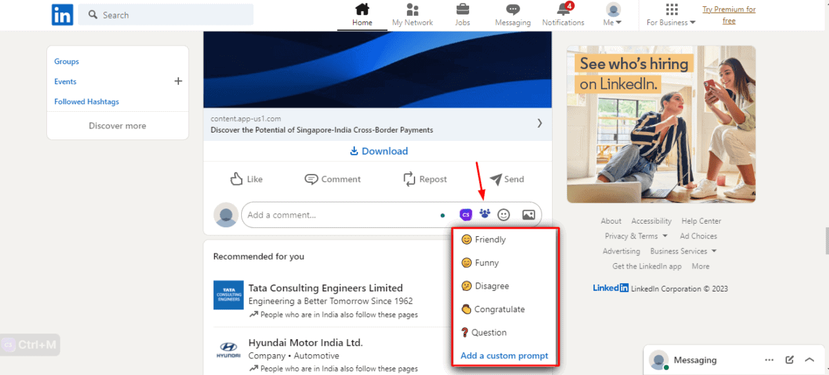The image size is (829, 375).
Task: Click the add photo icon in the comment box
Action: coord(528,215)
